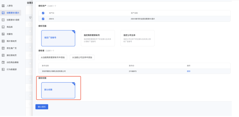Select 指定商务管家帐号 scope card
The height and width of the screenshot is (117, 239).
98,38
